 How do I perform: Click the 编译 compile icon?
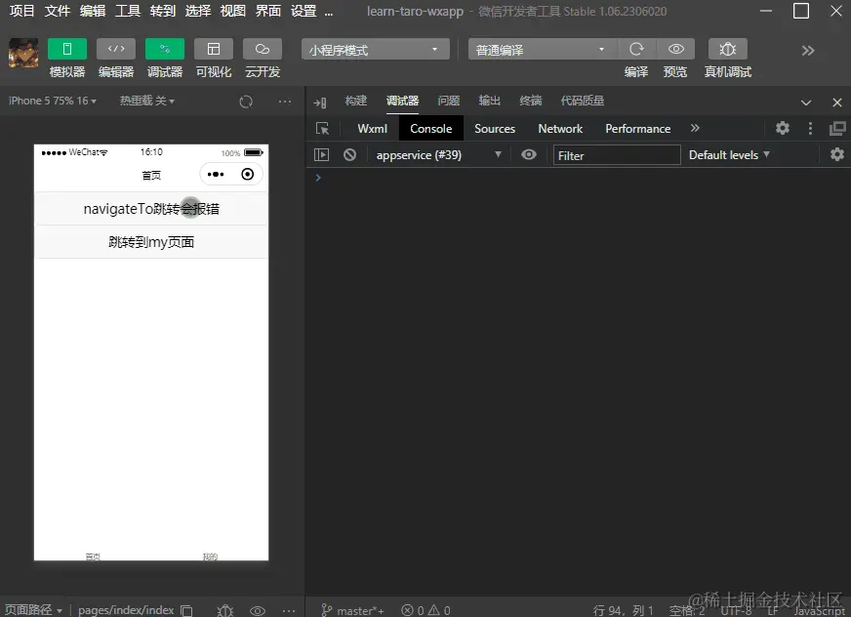(x=637, y=49)
